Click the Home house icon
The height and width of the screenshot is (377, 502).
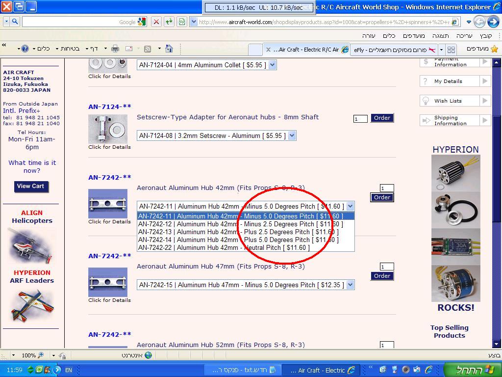coord(169,49)
